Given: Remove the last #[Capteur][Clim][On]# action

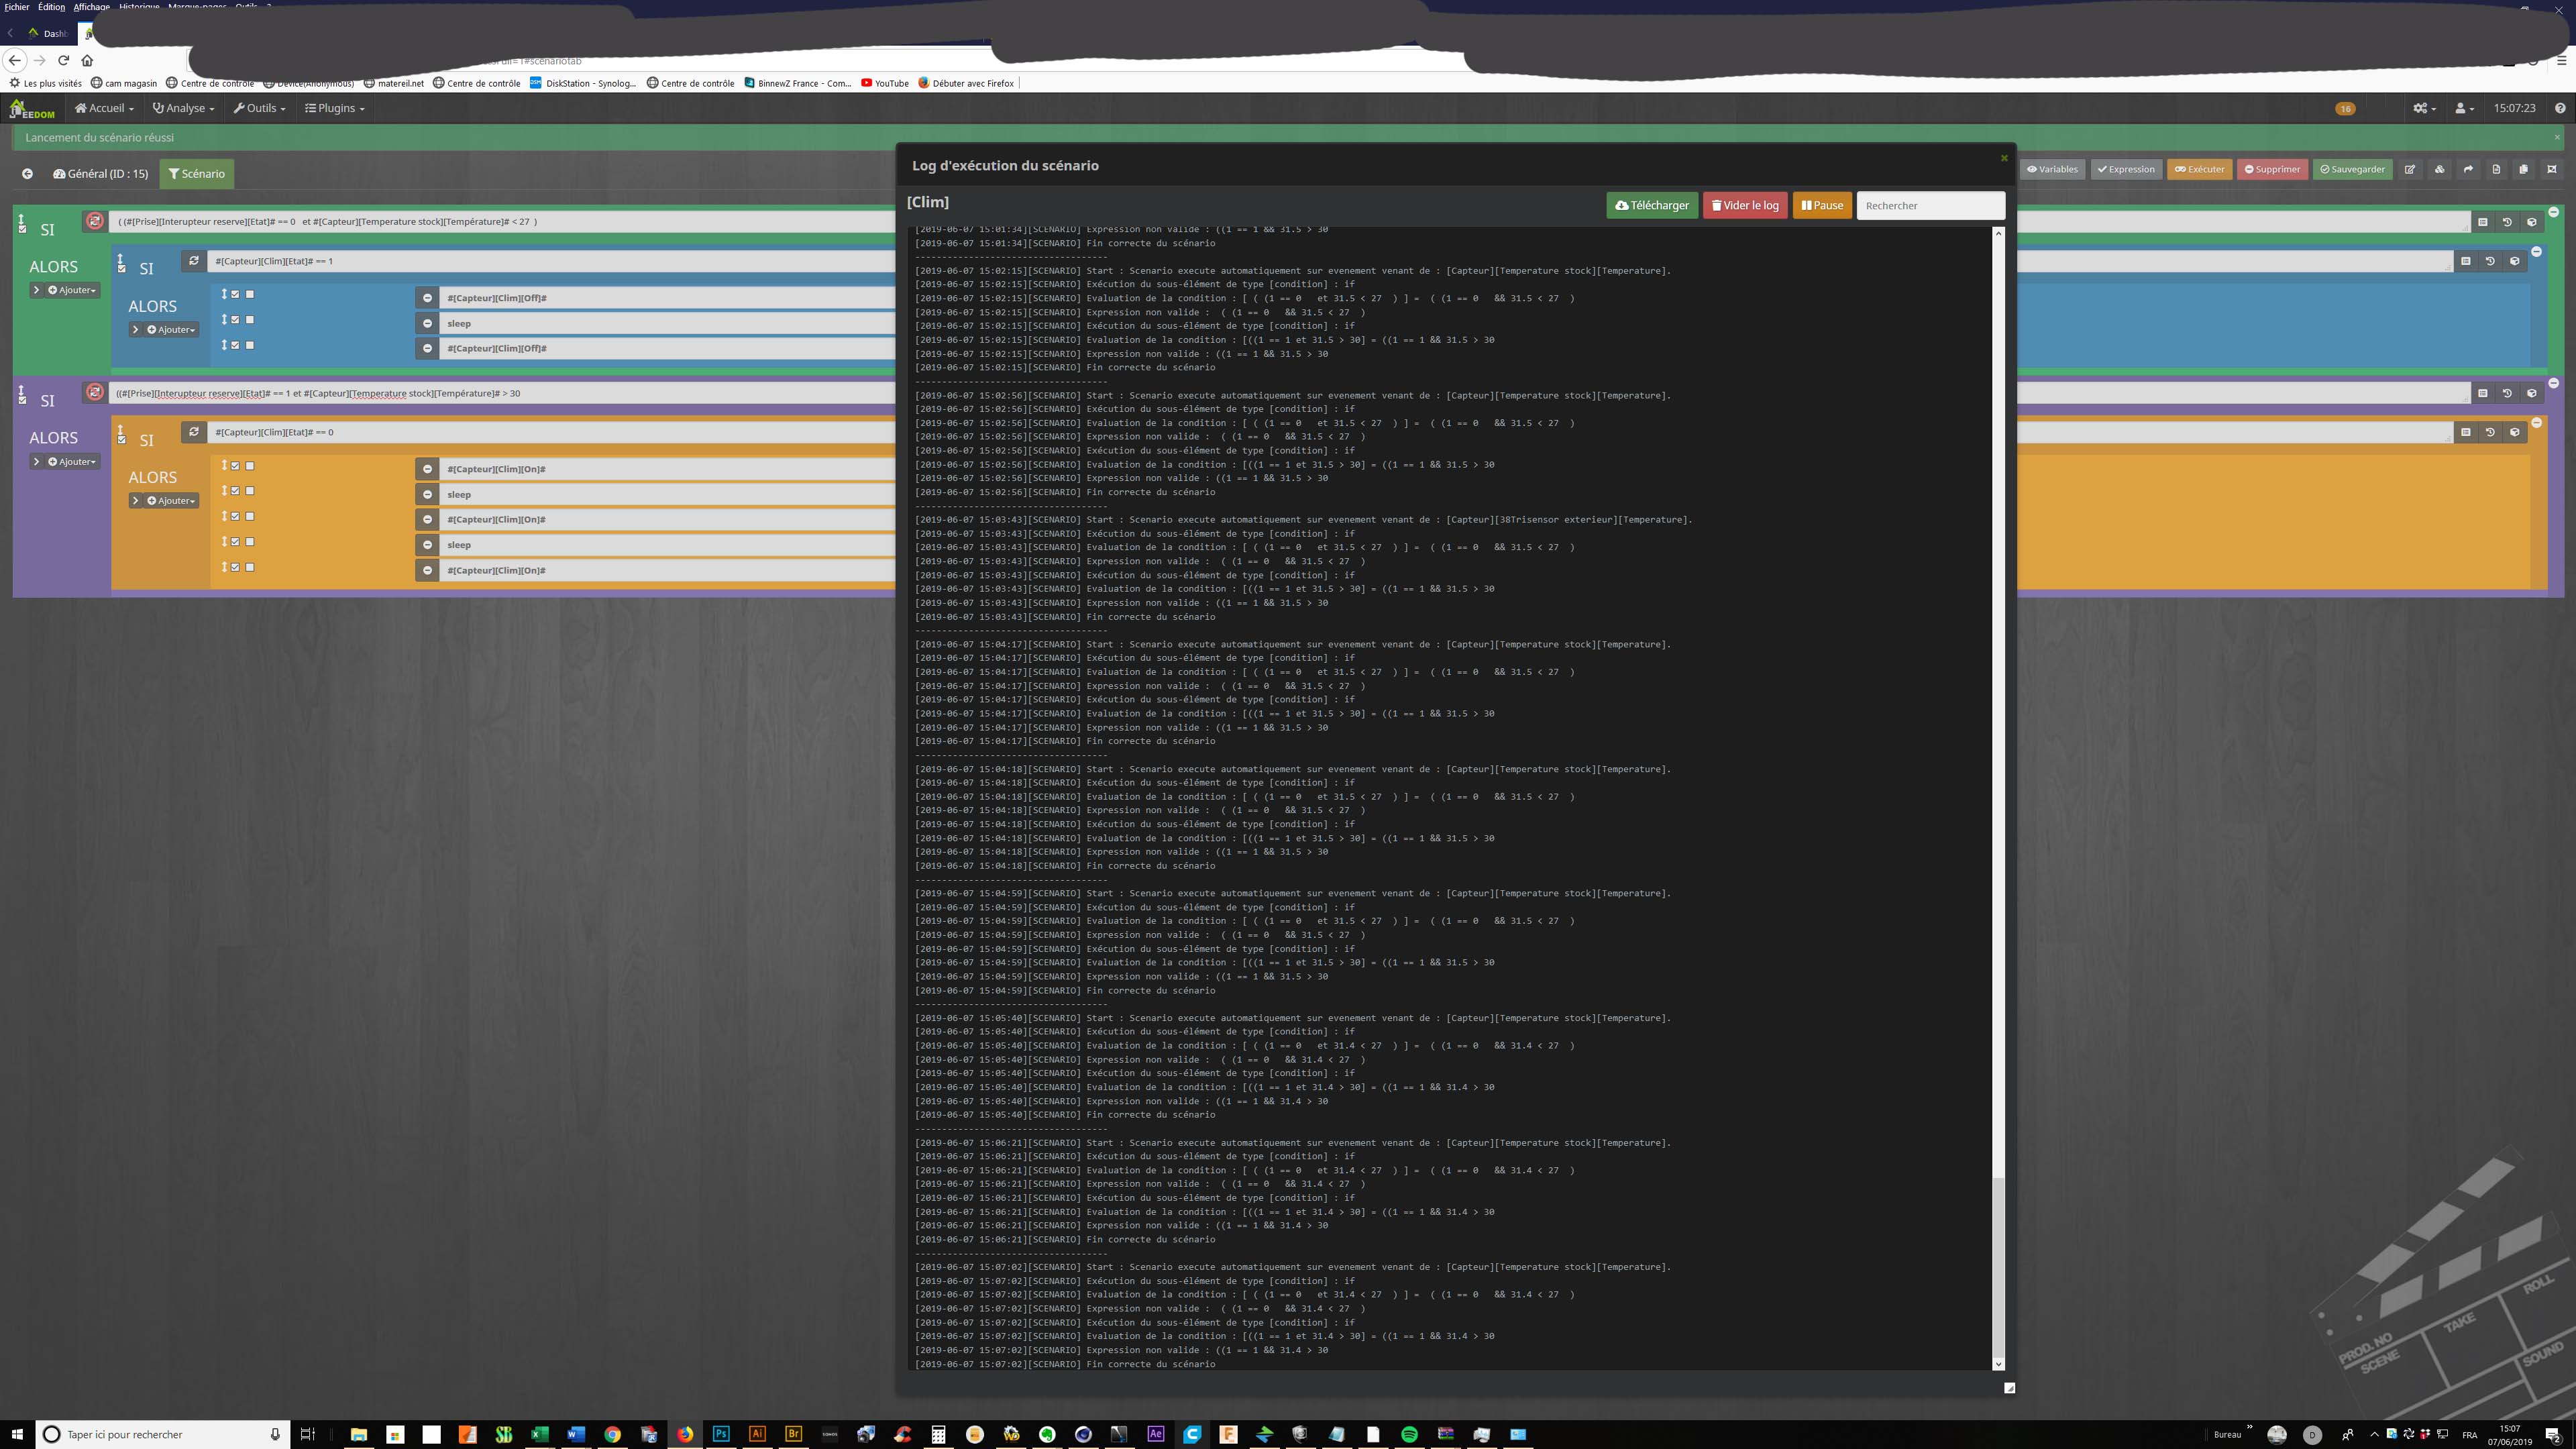Looking at the screenshot, I should click(x=427, y=570).
